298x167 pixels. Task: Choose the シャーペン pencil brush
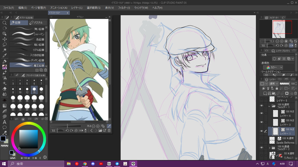(27, 34)
